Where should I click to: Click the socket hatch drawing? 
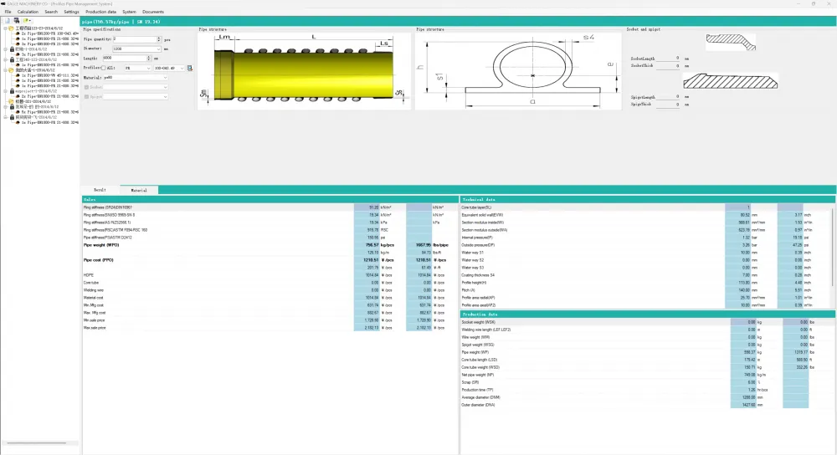tap(731, 42)
